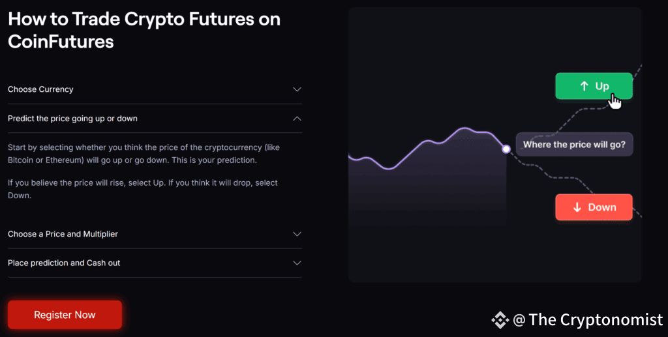The height and width of the screenshot is (337, 668).
Task: Click the red Down button
Action: click(594, 207)
